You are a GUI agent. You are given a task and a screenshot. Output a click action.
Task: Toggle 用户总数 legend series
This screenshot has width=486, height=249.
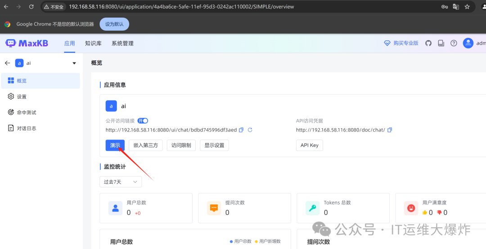[240, 241]
